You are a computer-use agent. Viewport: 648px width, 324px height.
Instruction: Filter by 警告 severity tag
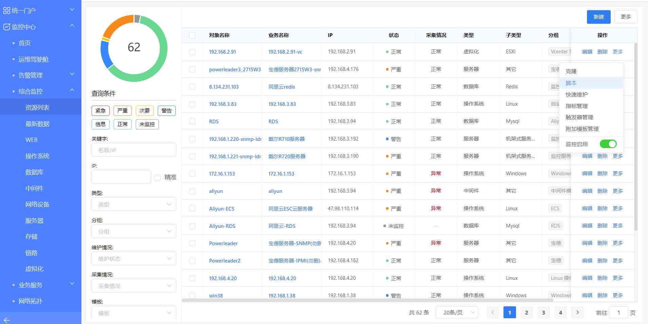pyautogui.click(x=167, y=111)
